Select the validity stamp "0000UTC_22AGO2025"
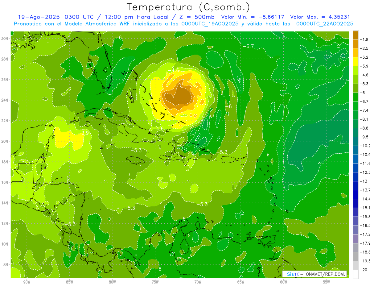Viewport: 370px width, 286px height. [325, 24]
